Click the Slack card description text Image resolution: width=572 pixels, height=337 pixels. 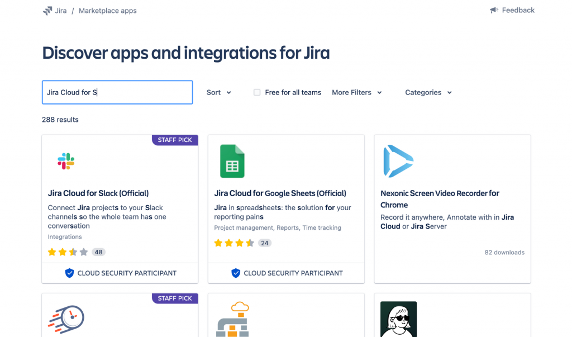(107, 217)
